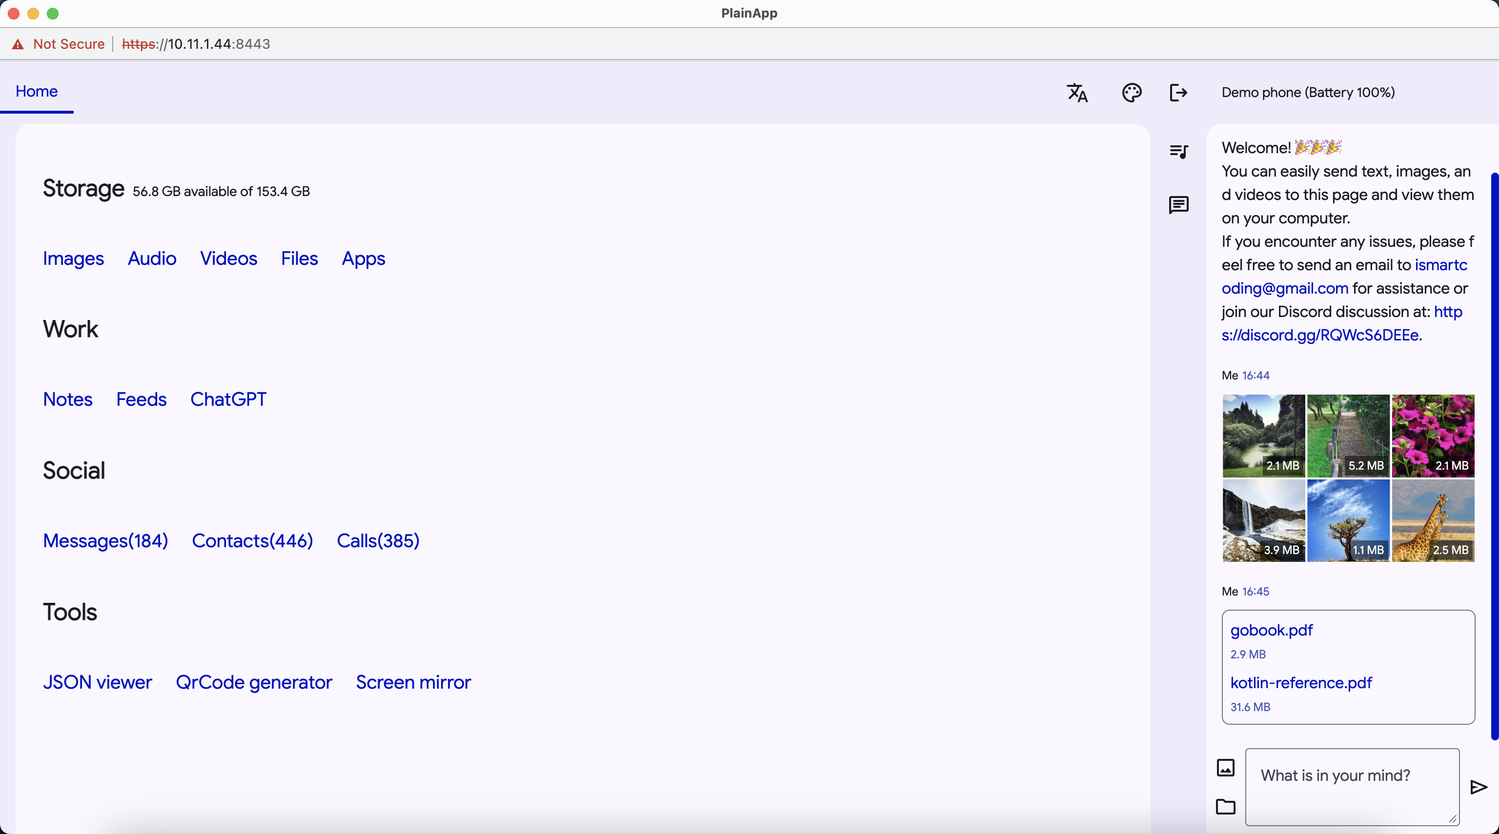Screen dimensions: 1499x834
Task: Open the ChatGPT link
Action: pos(228,399)
